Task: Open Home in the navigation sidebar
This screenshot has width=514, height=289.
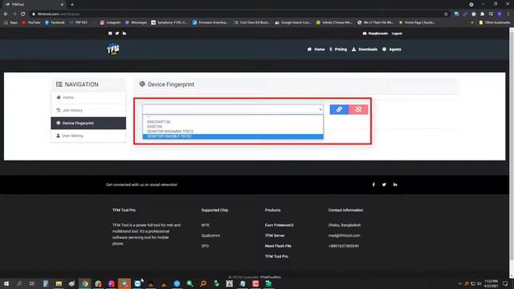Action: pos(88,98)
